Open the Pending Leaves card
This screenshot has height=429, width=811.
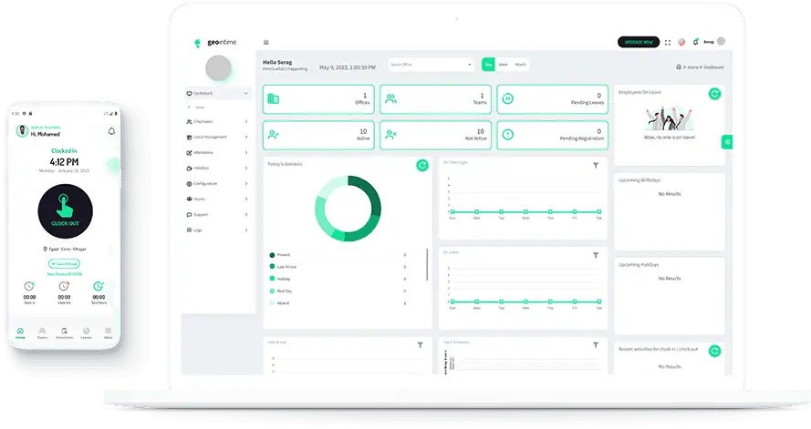coord(553,99)
